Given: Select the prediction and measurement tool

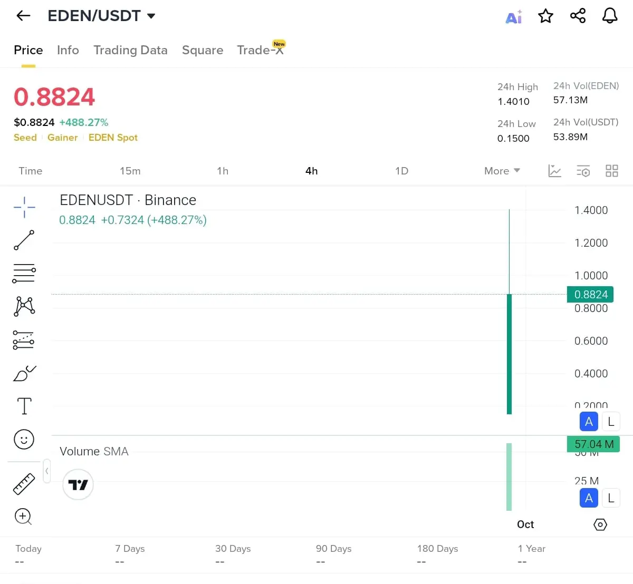Looking at the screenshot, I should 24,340.
